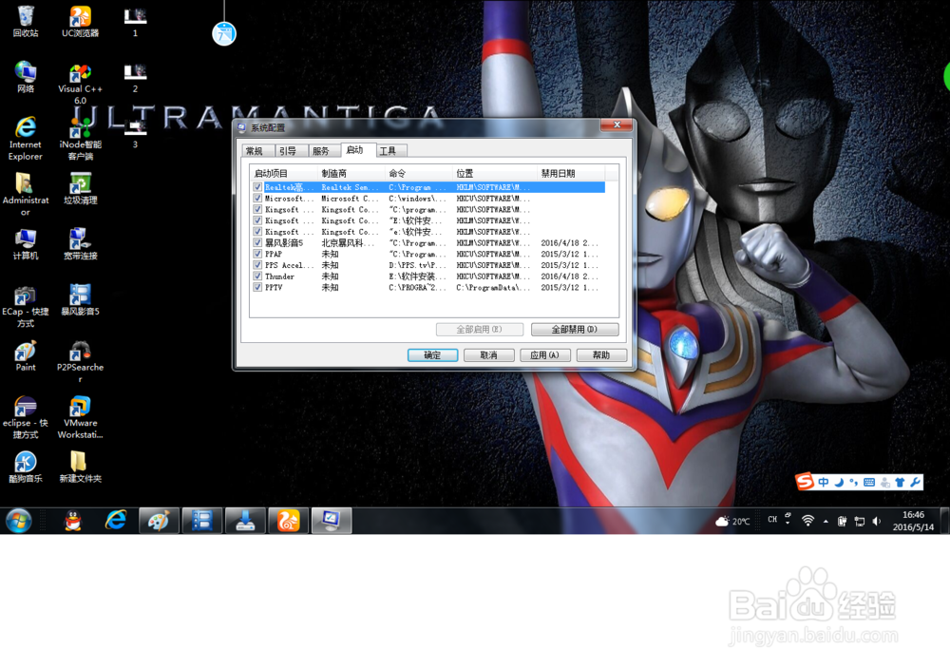The image size is (950, 668).
Task: Select the Internet Explorer desktop icon
Action: pos(26,138)
